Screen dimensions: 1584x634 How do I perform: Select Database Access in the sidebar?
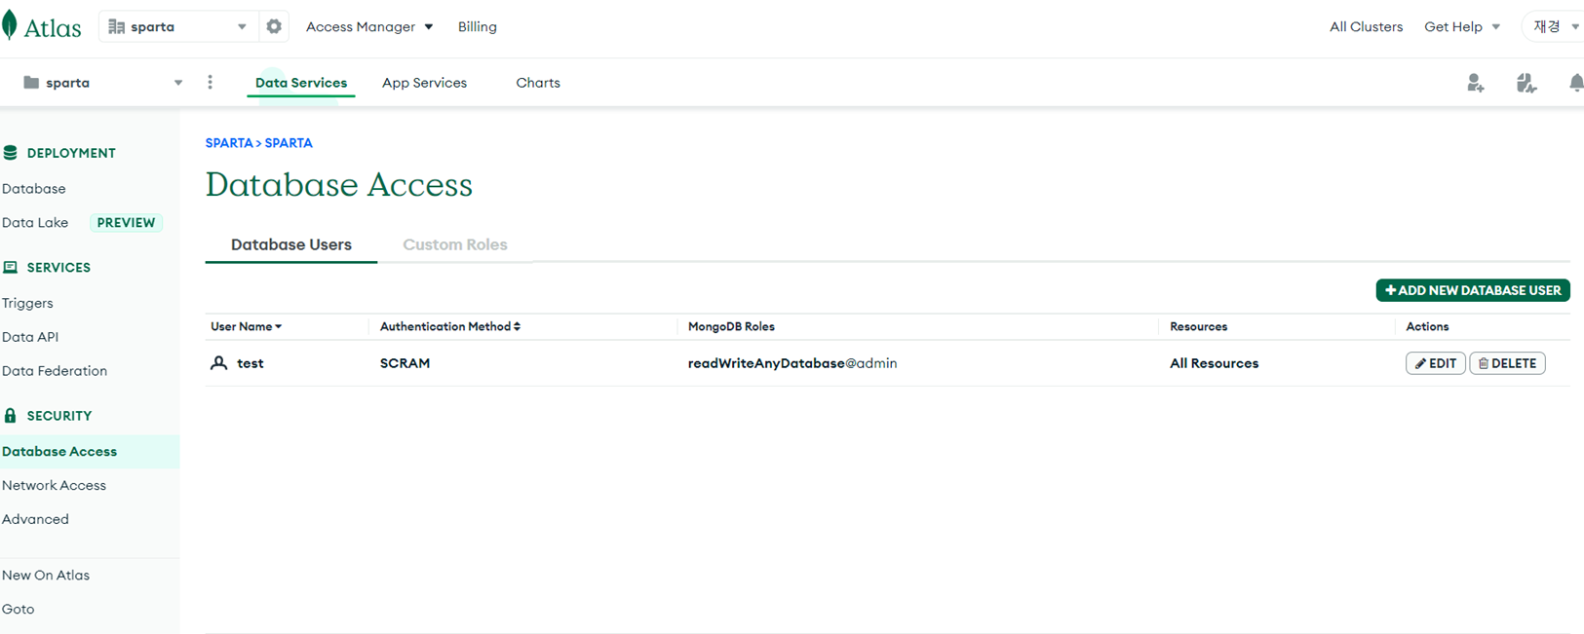point(59,451)
